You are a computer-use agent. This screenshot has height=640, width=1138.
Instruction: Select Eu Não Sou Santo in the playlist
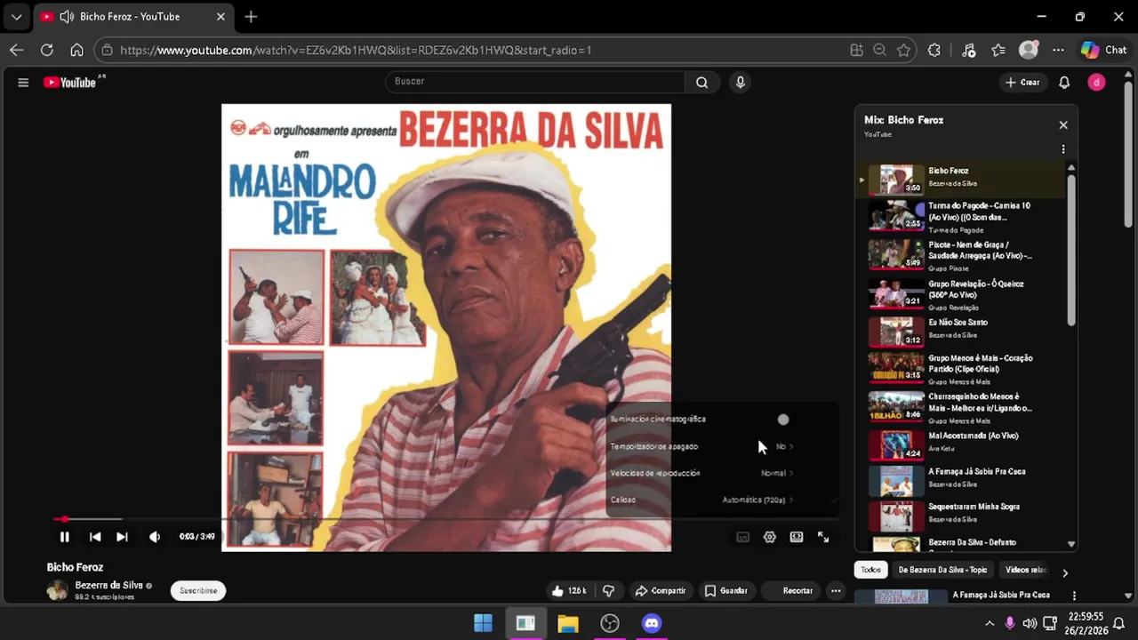pos(960,332)
